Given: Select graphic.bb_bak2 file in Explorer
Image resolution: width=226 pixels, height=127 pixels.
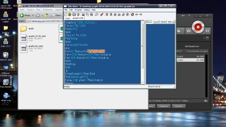Looking at the screenshot, I should (x=32, y=49).
